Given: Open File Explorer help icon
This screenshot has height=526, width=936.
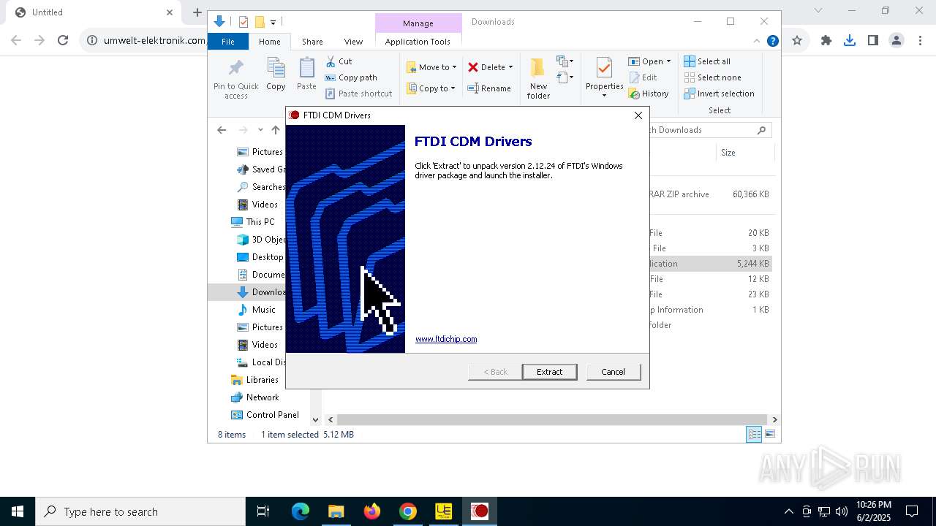Looking at the screenshot, I should [x=772, y=41].
